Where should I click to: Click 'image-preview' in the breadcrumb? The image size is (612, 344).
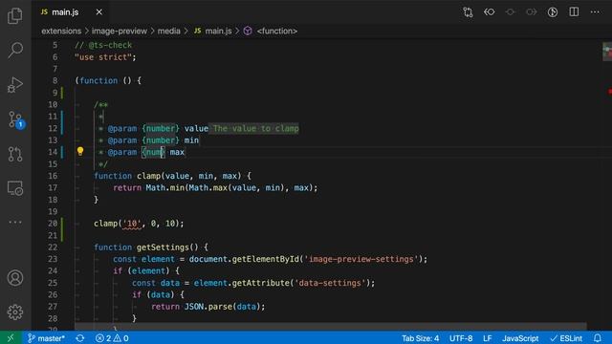tap(120, 31)
